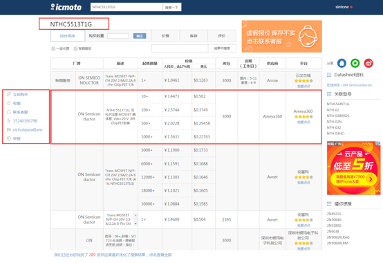
Task: Click the blue 确定 confirm button
Action: [140, 36]
